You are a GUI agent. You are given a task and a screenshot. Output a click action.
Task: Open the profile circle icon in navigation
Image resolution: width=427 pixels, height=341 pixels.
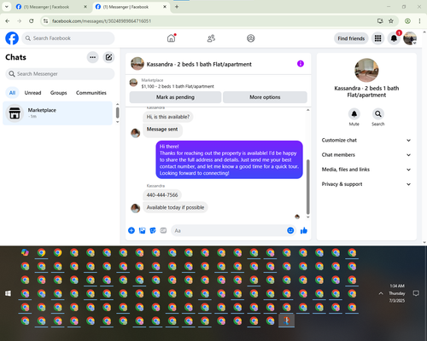point(251,38)
